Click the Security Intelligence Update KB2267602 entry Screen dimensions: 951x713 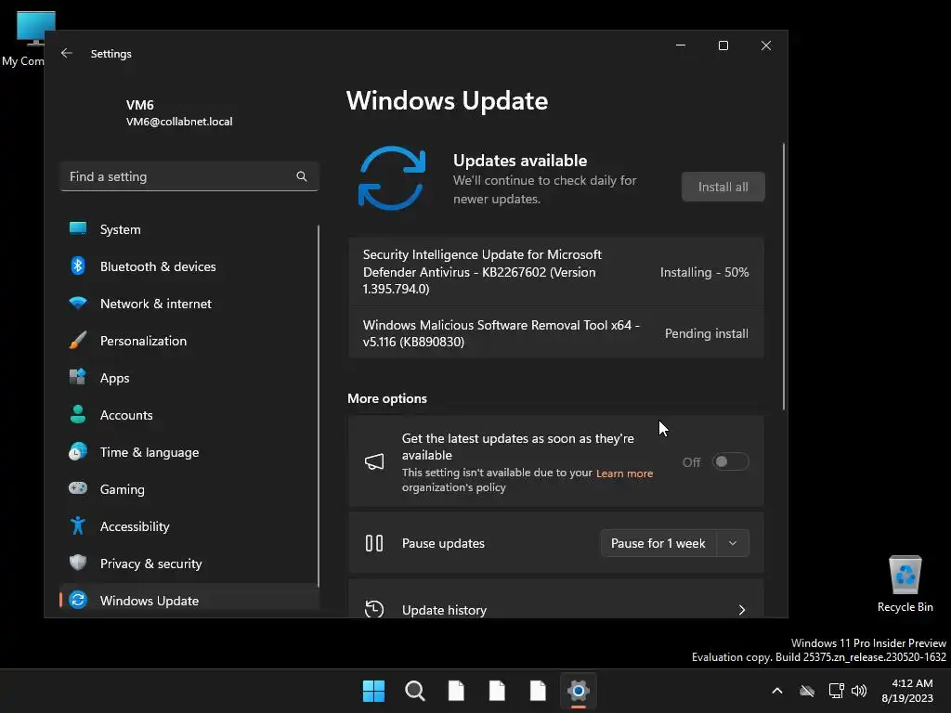click(555, 272)
